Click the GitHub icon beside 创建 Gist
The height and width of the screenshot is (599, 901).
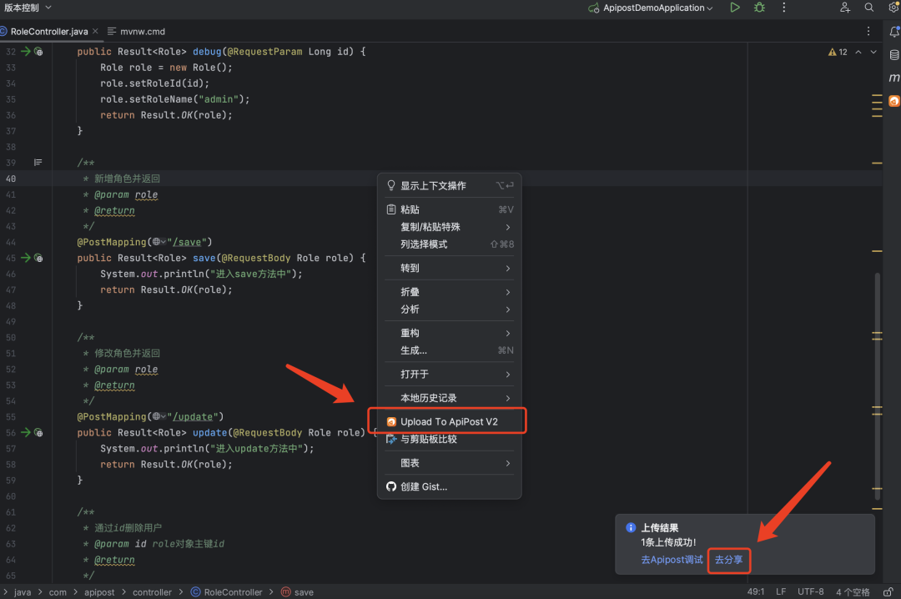(391, 486)
